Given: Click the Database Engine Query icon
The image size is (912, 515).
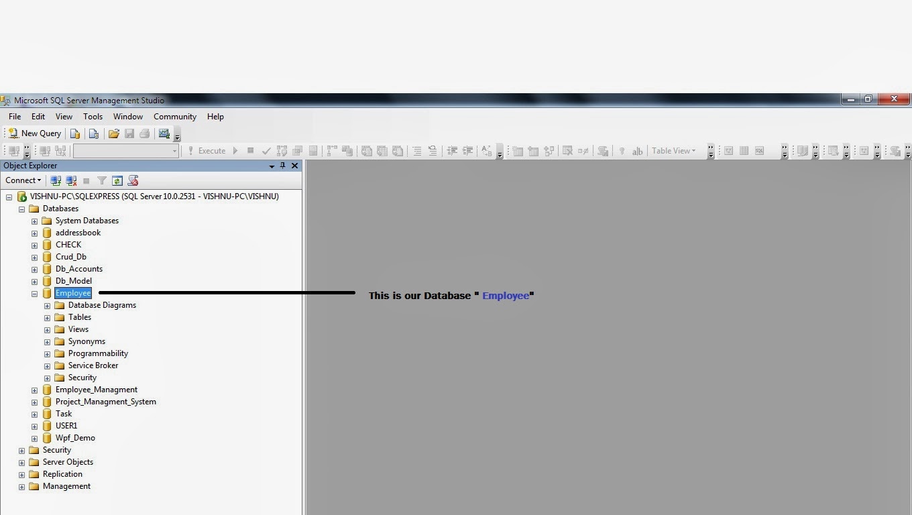Looking at the screenshot, I should pyautogui.click(x=75, y=133).
